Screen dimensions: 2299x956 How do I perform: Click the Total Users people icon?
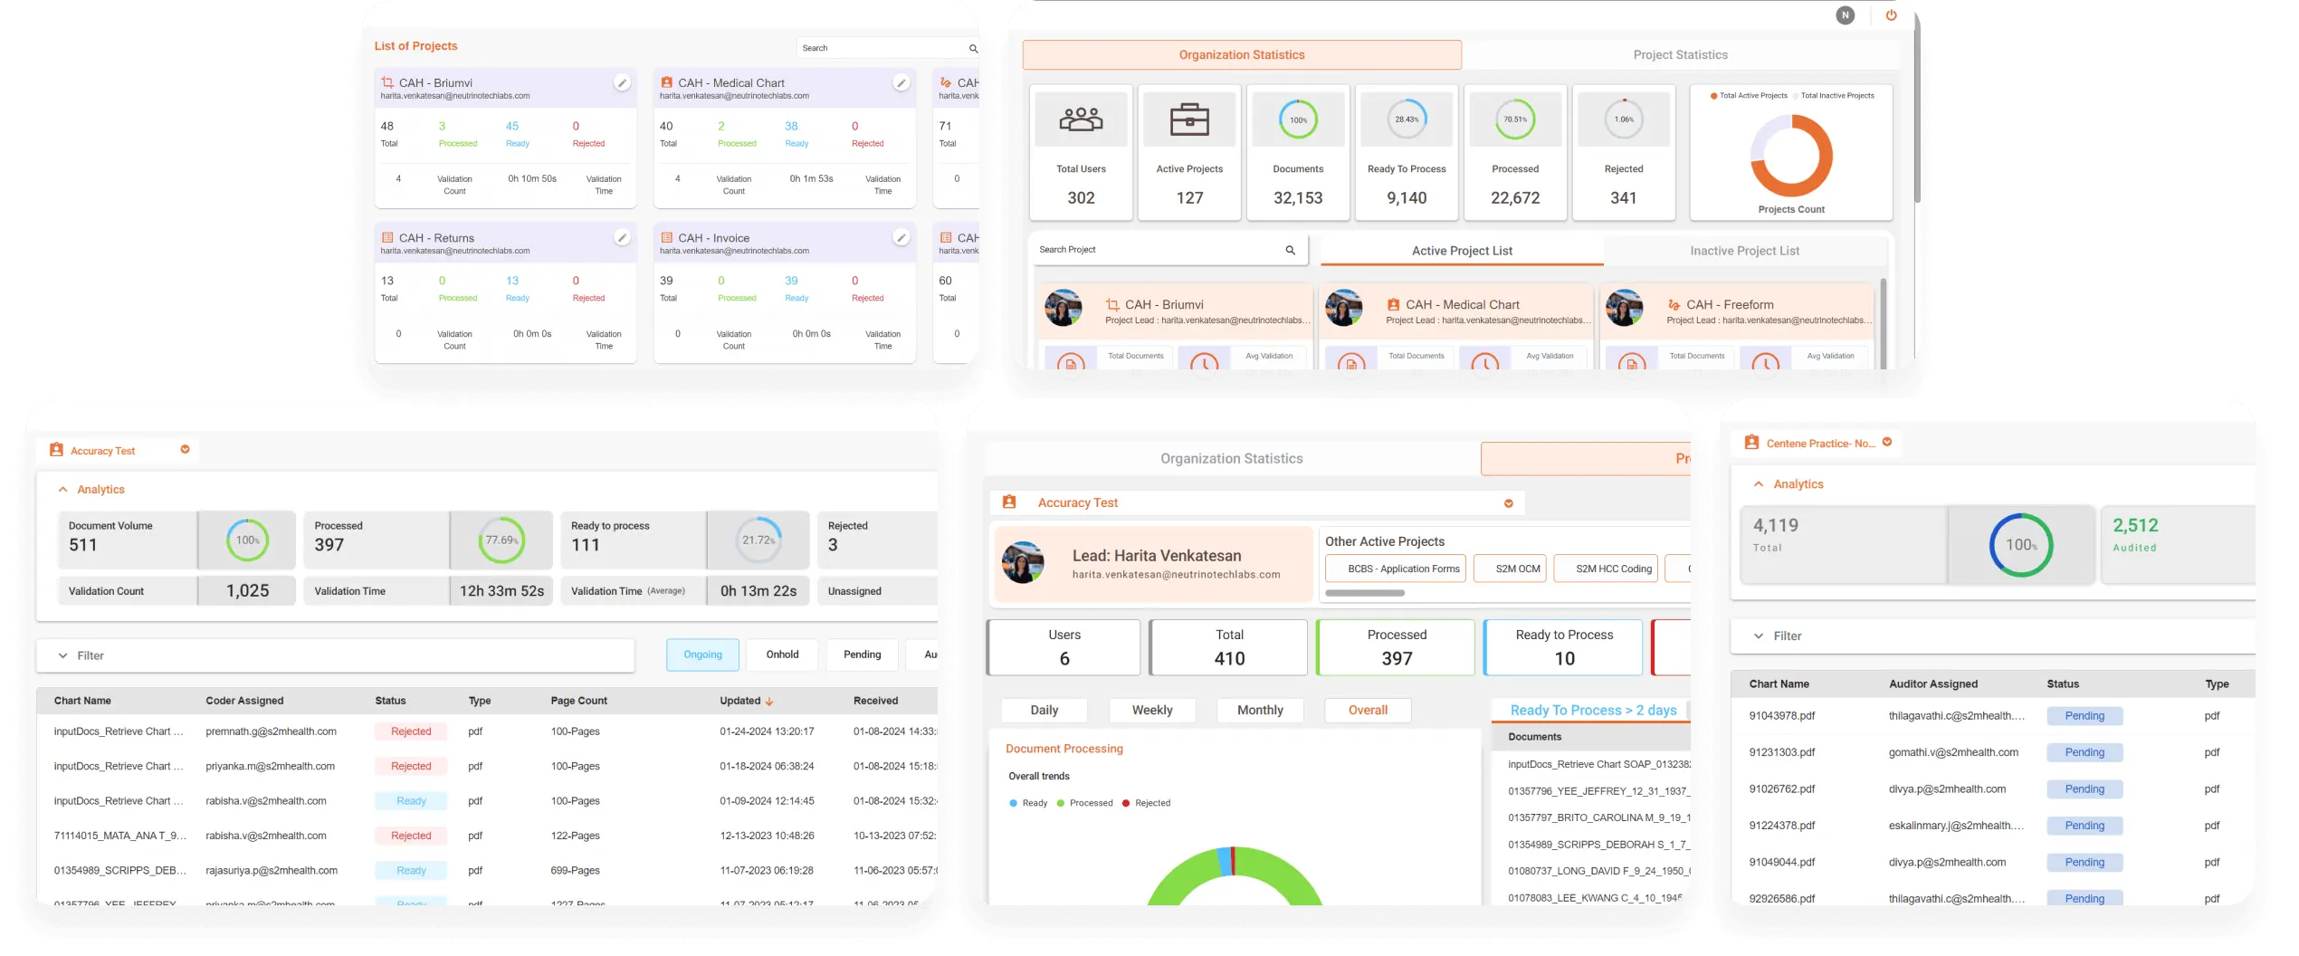1081,119
